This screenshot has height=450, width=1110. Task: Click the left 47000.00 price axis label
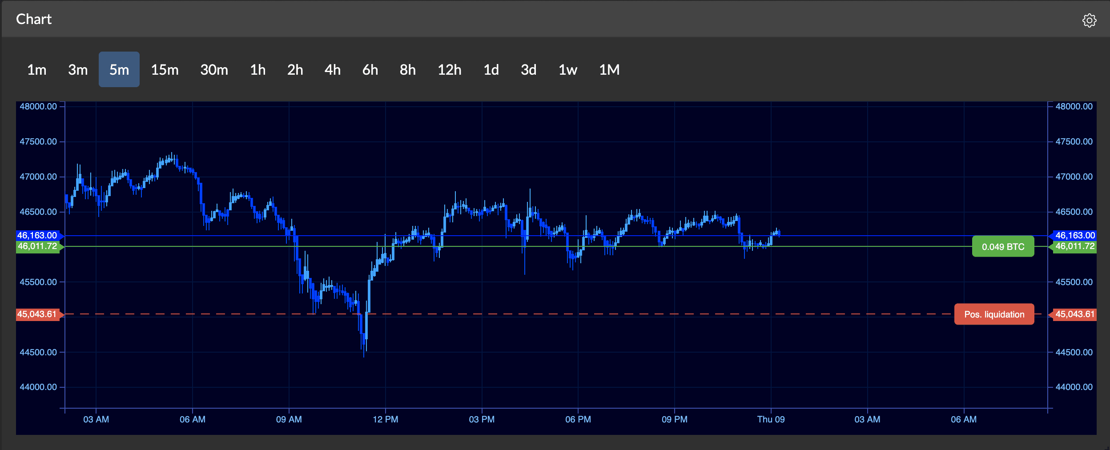tap(38, 177)
